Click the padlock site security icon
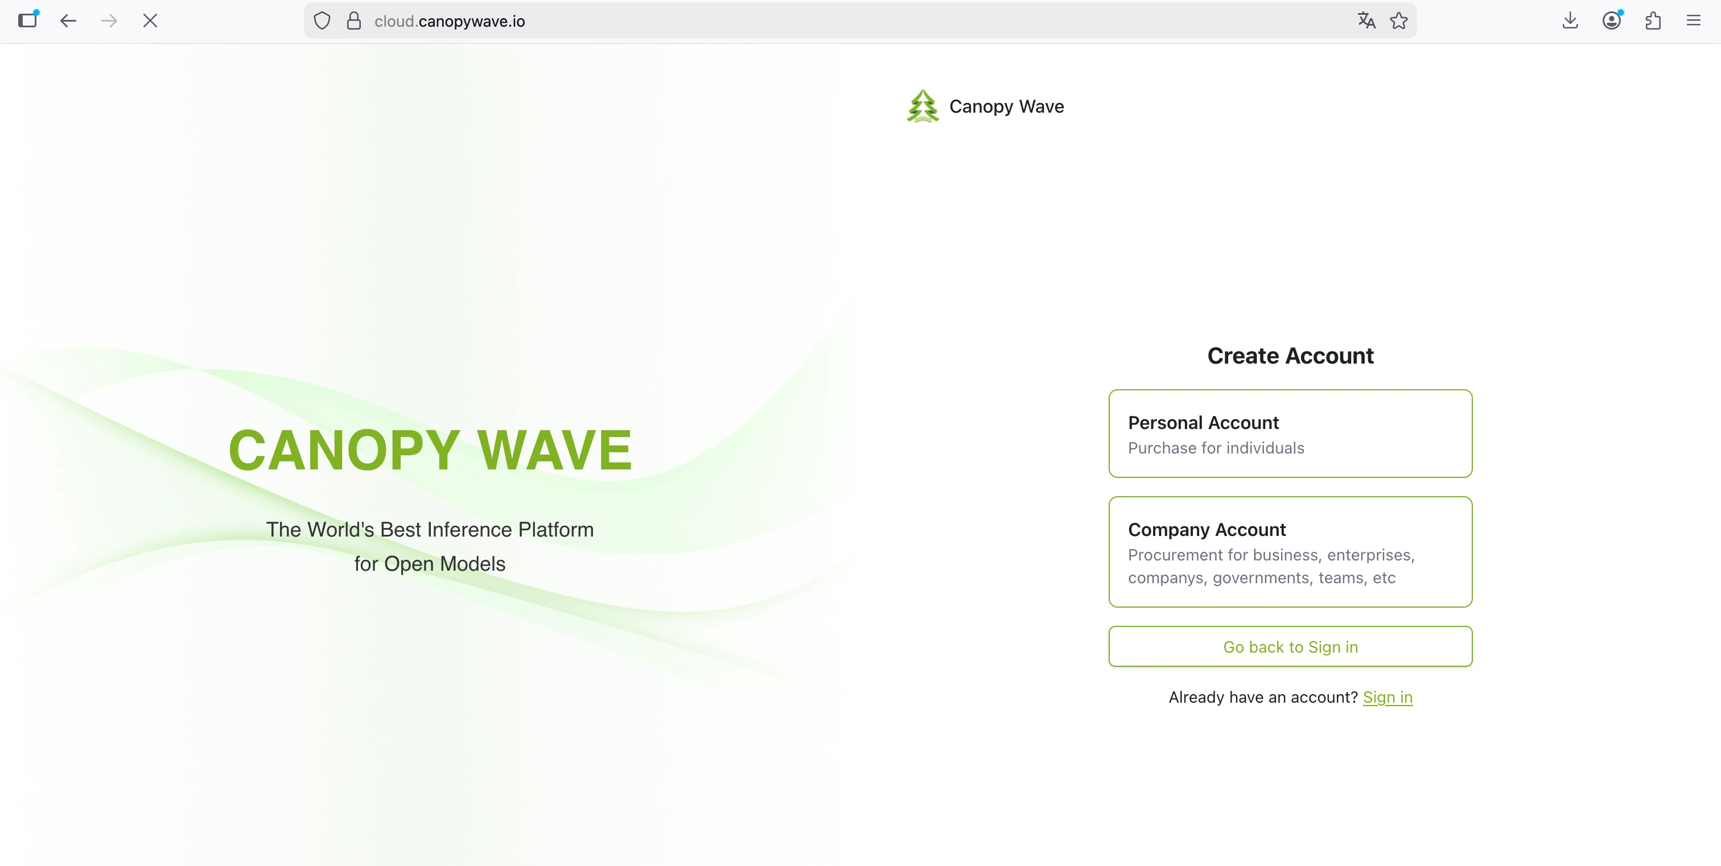This screenshot has width=1721, height=866. pos(354,20)
